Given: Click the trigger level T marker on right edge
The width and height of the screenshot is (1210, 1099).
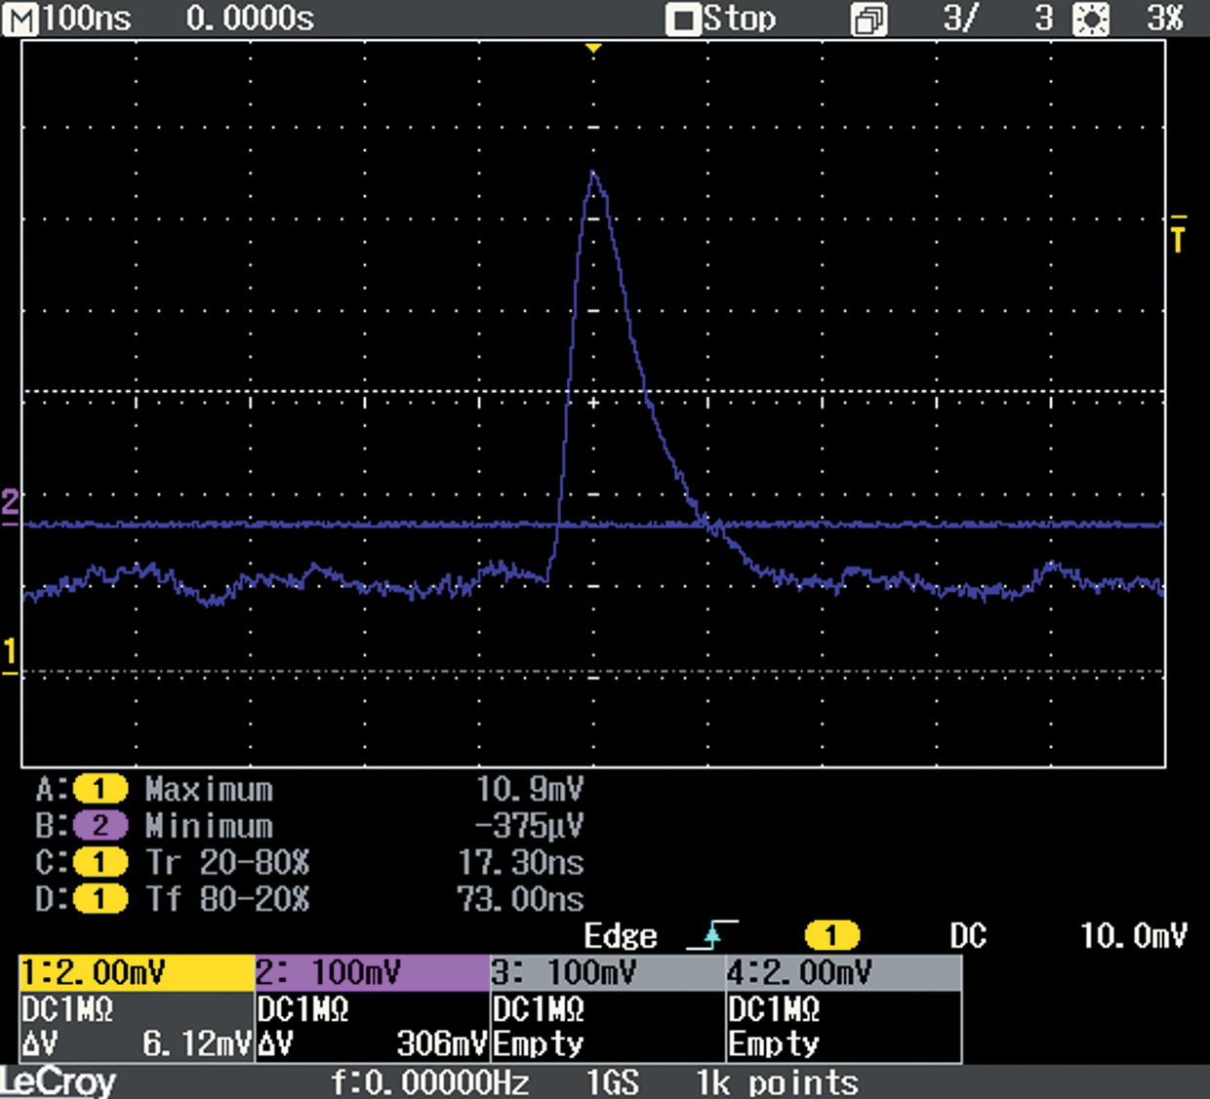Looking at the screenshot, I should 1178,235.
